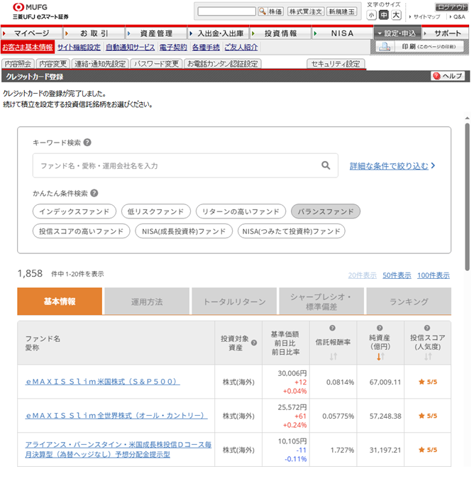Screen dimensions: 474x481
Task: Show 50件表示 results
Action: click(x=397, y=275)
